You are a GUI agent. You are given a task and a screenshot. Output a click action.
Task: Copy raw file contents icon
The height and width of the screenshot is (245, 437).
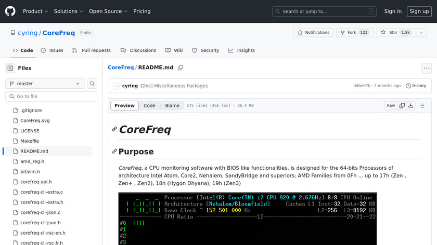(402, 106)
